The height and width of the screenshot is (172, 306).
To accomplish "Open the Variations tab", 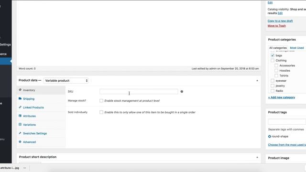I will click(x=41, y=125).
